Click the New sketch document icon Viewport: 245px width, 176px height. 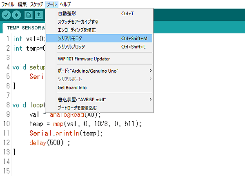point(28,15)
